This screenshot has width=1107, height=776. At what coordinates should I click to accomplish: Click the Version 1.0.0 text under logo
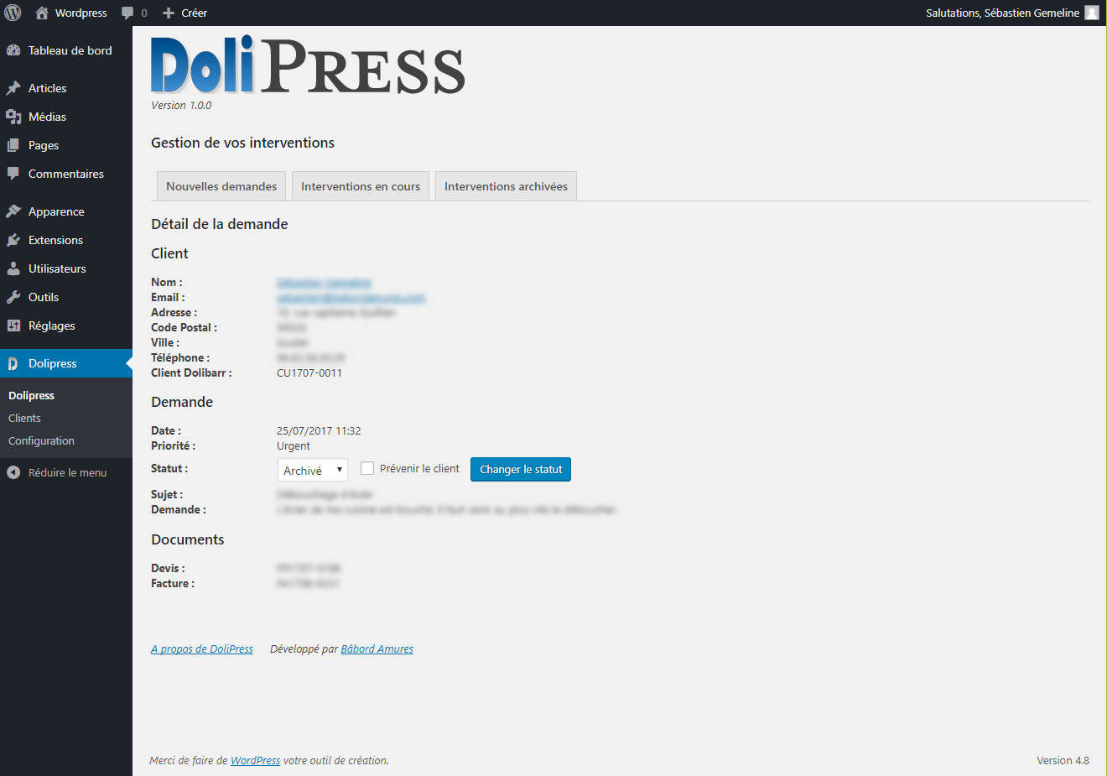(181, 106)
